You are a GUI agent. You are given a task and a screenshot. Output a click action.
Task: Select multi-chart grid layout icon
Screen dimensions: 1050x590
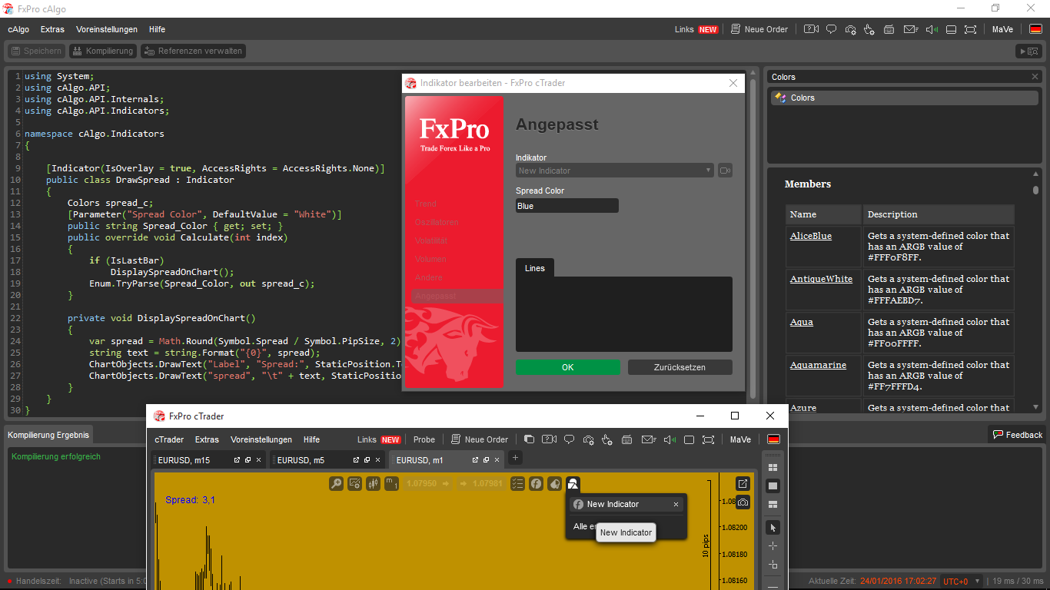(773, 467)
